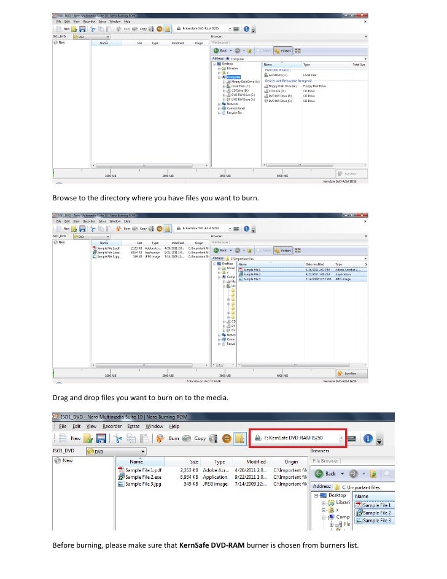Click the Save floppy-disk icon in enlarged screenshot

101,438
